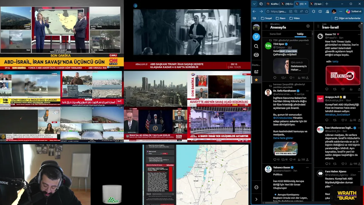The image size is (364, 205).
Task: Switch to the KickPee browser tab
Action: click(x=272, y=4)
